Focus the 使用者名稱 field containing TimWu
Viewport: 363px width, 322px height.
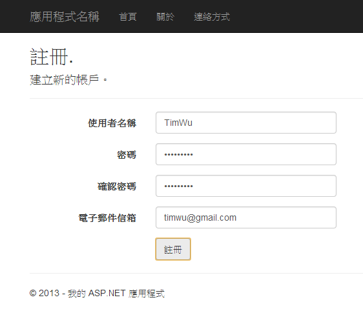click(246, 123)
